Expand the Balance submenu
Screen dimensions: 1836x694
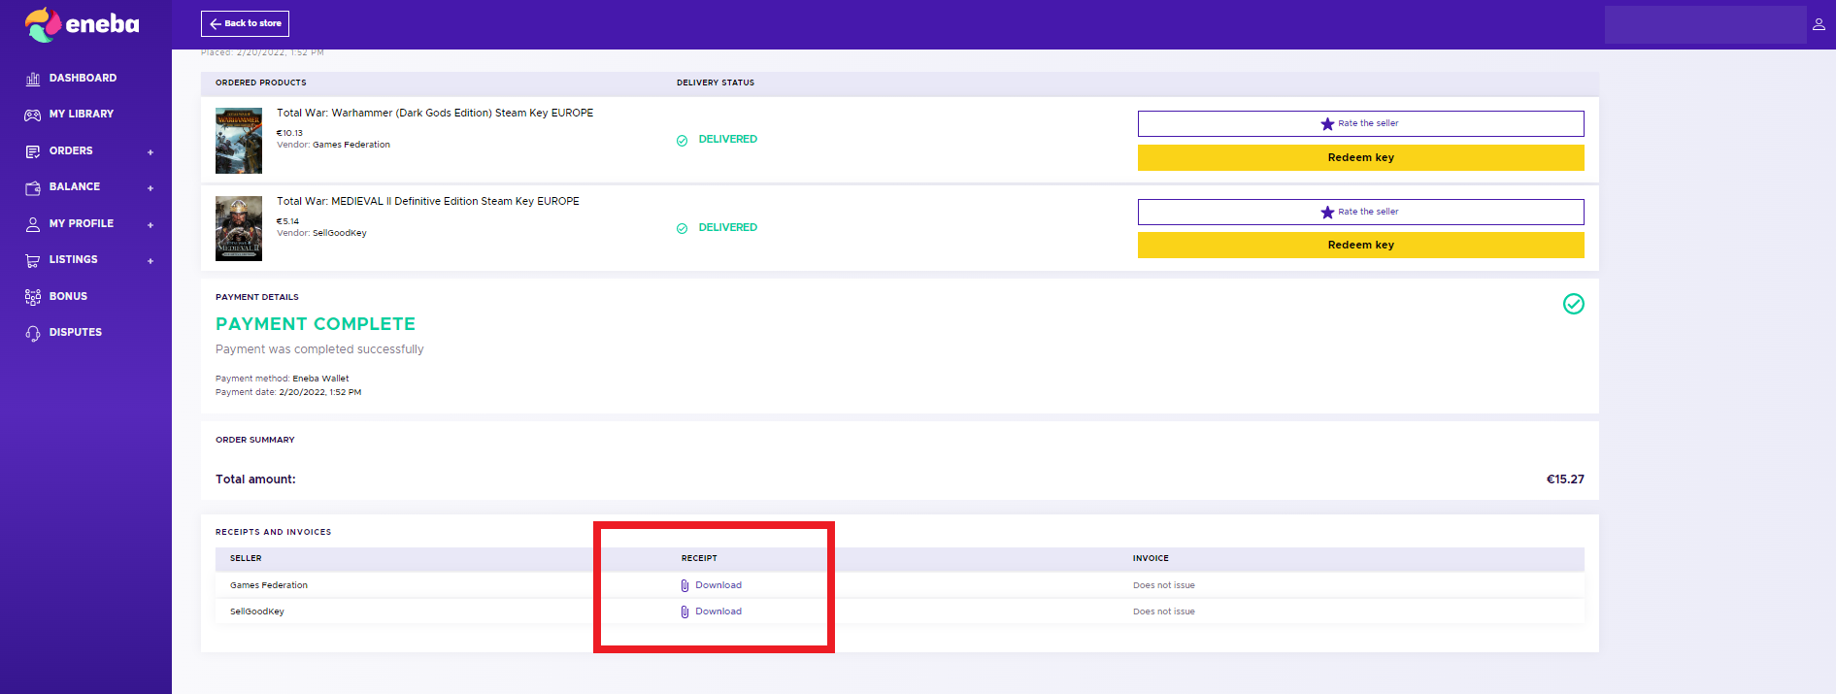(150, 188)
